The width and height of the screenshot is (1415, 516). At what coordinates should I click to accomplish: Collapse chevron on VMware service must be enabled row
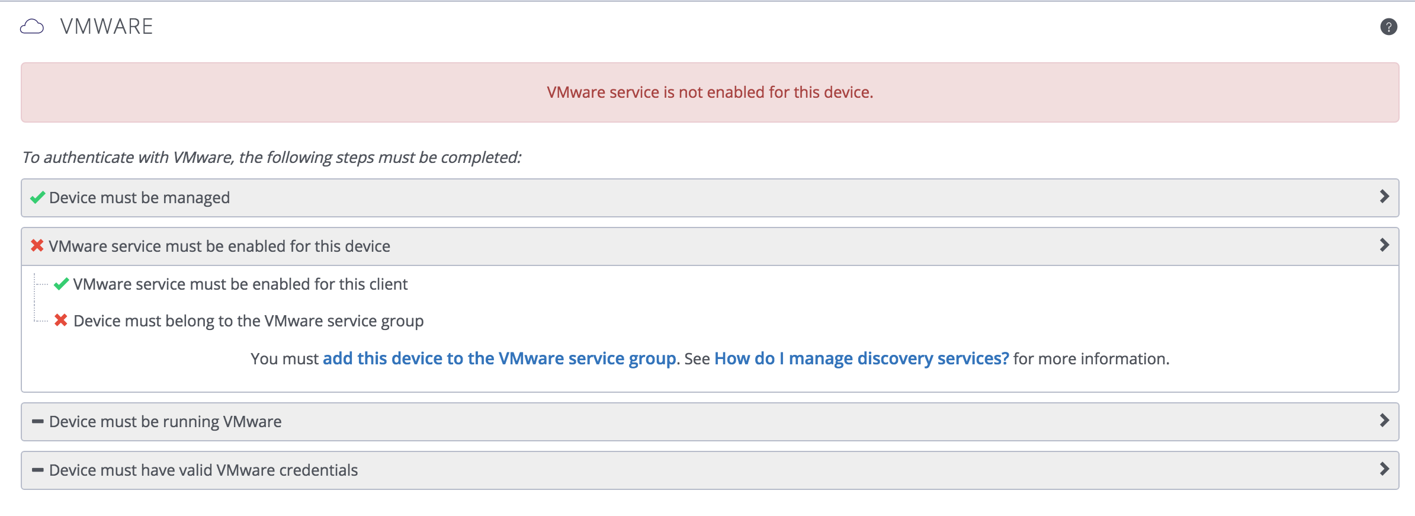[x=1384, y=245]
